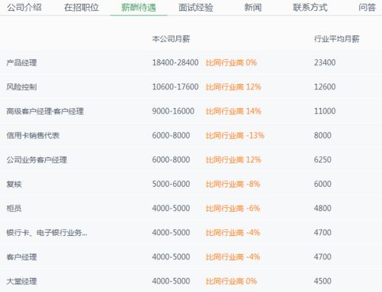Click the 5000-6000 salary for 复核
Screen dimensions: 382x292
(171, 184)
